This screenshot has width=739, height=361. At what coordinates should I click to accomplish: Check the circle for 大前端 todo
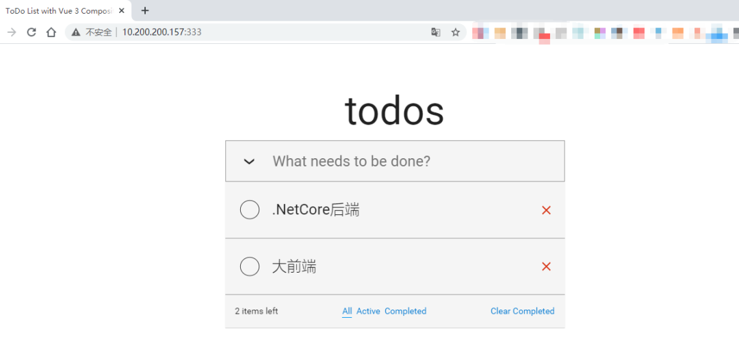tap(250, 266)
